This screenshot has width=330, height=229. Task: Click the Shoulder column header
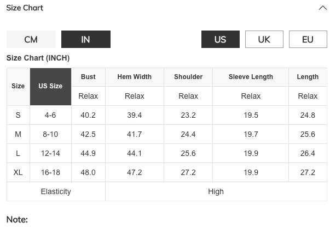[188, 77]
